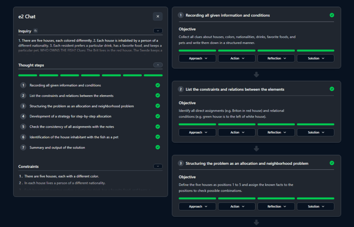Copy the inquiry text using copy icon

point(36,31)
